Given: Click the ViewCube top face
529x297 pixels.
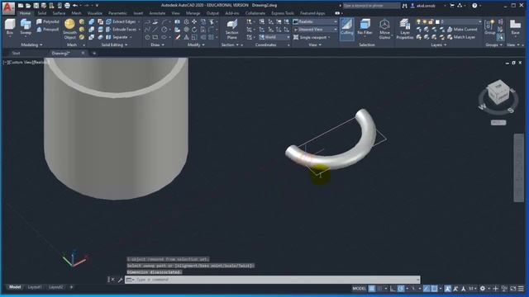Looking at the screenshot, I should coord(499,86).
